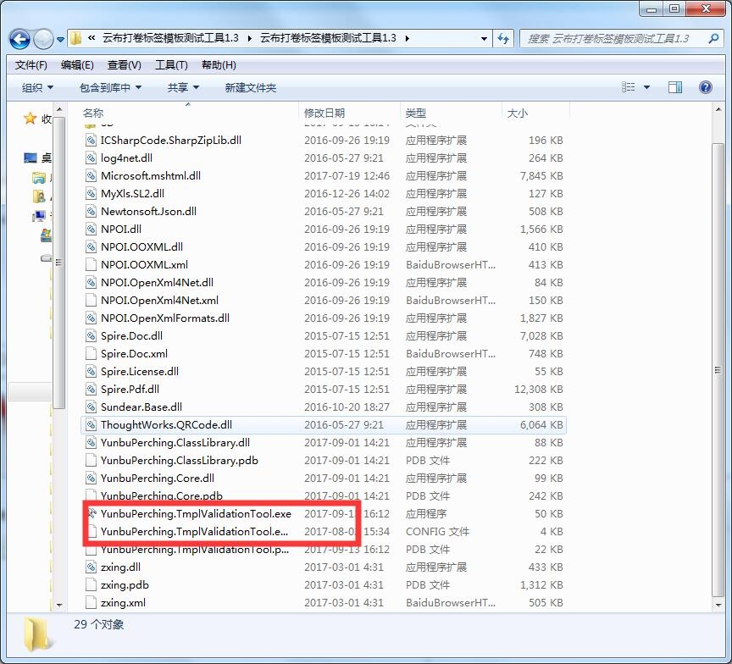Select NPOI.OpenXmlFormats.dll file icon
732x664 pixels.
click(x=91, y=318)
